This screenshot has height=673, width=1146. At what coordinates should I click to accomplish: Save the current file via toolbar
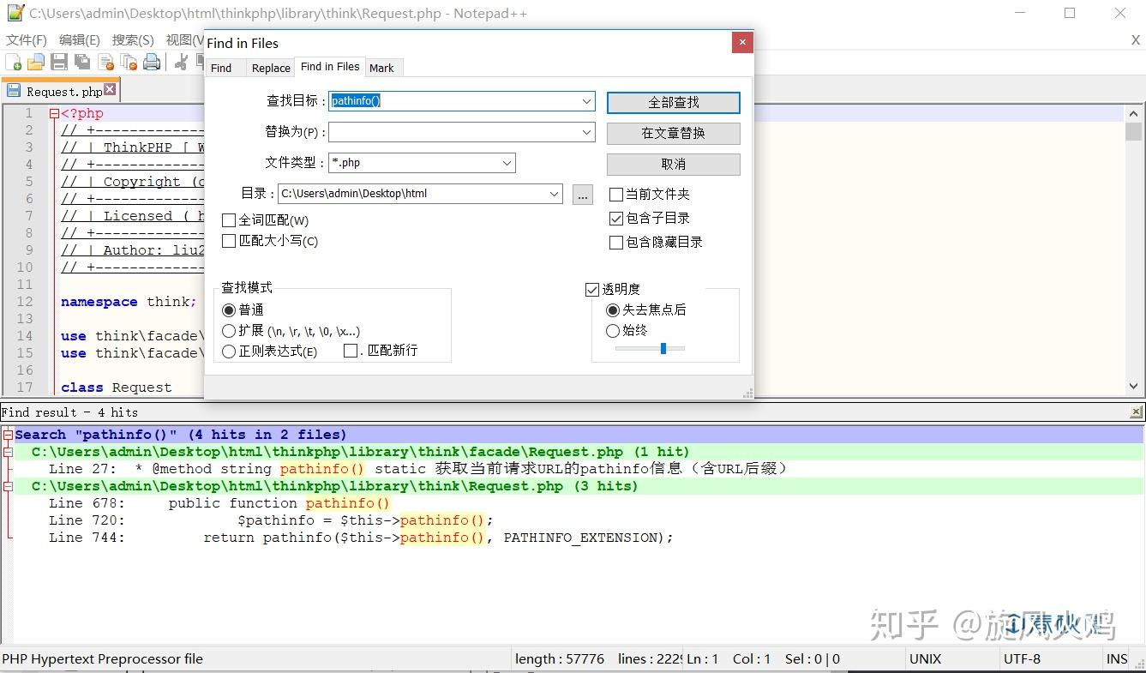(59, 62)
